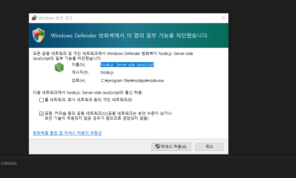Screen dimensions: 296x178
Task: Enable private network checkbox (홈 네트워크)
Action: (x=41, y=100)
